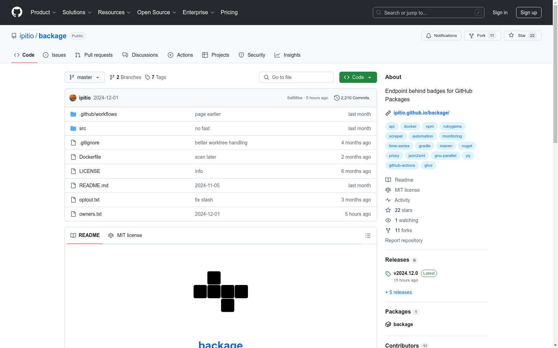
Task: Open the owners.txt file
Action: (x=91, y=214)
